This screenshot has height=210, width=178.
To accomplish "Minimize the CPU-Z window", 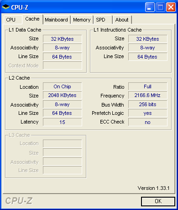I will (150, 7).
